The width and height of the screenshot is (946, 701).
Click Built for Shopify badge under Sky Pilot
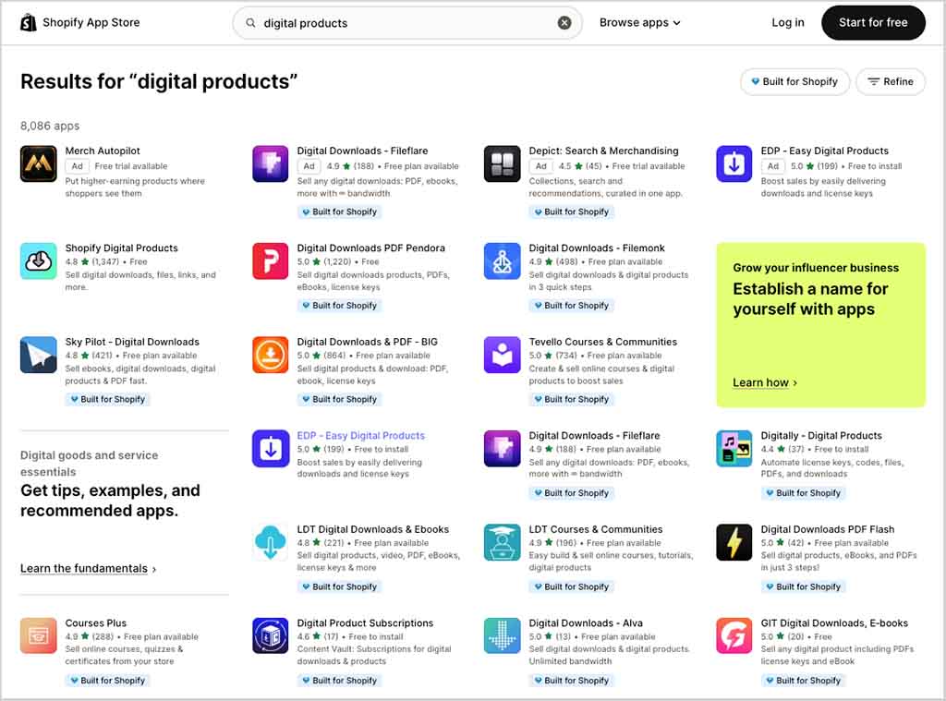(107, 399)
